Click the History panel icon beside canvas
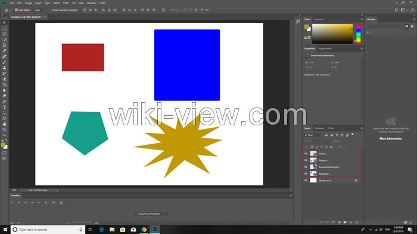The width and height of the screenshot is (417, 234). click(x=298, y=22)
